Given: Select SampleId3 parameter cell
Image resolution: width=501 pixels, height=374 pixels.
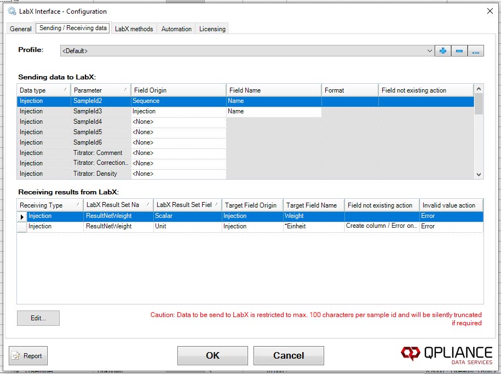Looking at the screenshot, I should click(x=101, y=111).
